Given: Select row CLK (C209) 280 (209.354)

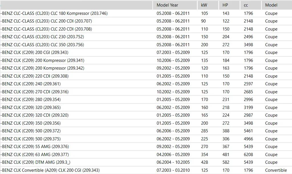Looking at the screenshot, I should pyautogui.click(x=146, y=99).
